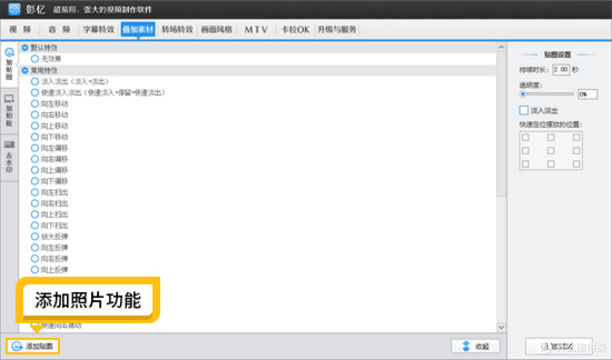The height and width of the screenshot is (360, 612).
Task: Open the 加贴图 sidebar panel
Action: [10, 64]
